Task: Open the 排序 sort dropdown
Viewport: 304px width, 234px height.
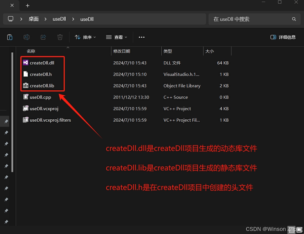Action: coord(85,37)
